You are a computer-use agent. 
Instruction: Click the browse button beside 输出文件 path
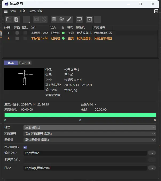152,153
